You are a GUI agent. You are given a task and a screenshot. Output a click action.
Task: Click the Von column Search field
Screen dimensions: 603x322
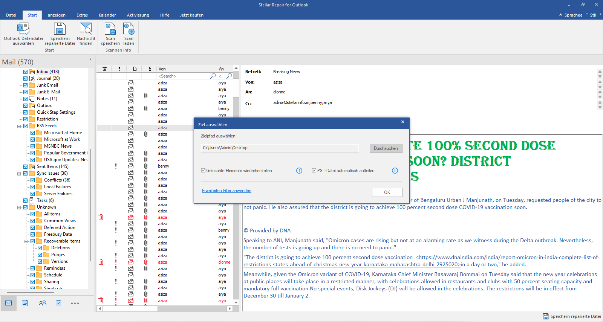click(184, 76)
